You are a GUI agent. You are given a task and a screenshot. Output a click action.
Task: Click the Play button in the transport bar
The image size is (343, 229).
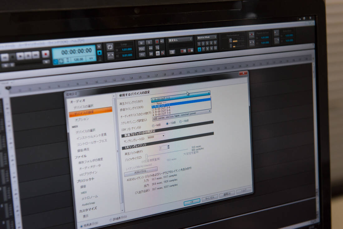point(20,56)
